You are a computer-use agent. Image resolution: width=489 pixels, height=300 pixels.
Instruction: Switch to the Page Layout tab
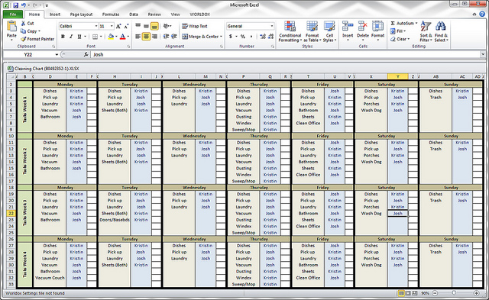pyautogui.click(x=81, y=15)
